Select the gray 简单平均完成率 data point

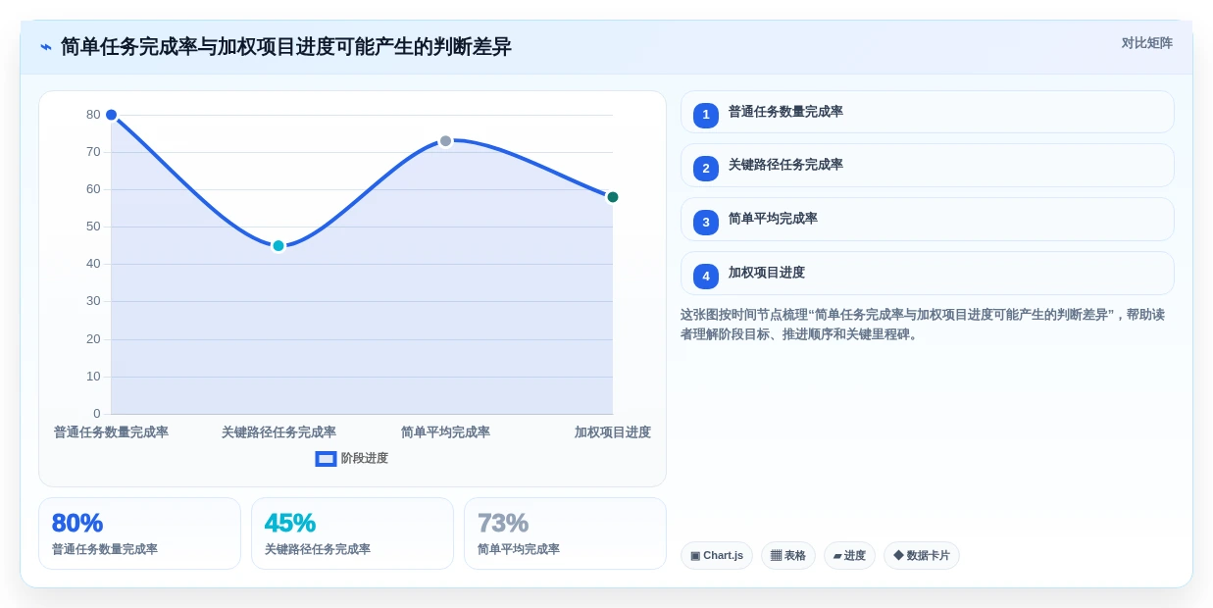point(445,141)
